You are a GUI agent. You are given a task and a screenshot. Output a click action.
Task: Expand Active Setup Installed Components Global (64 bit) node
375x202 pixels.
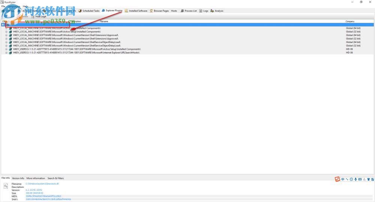tap(6, 28)
